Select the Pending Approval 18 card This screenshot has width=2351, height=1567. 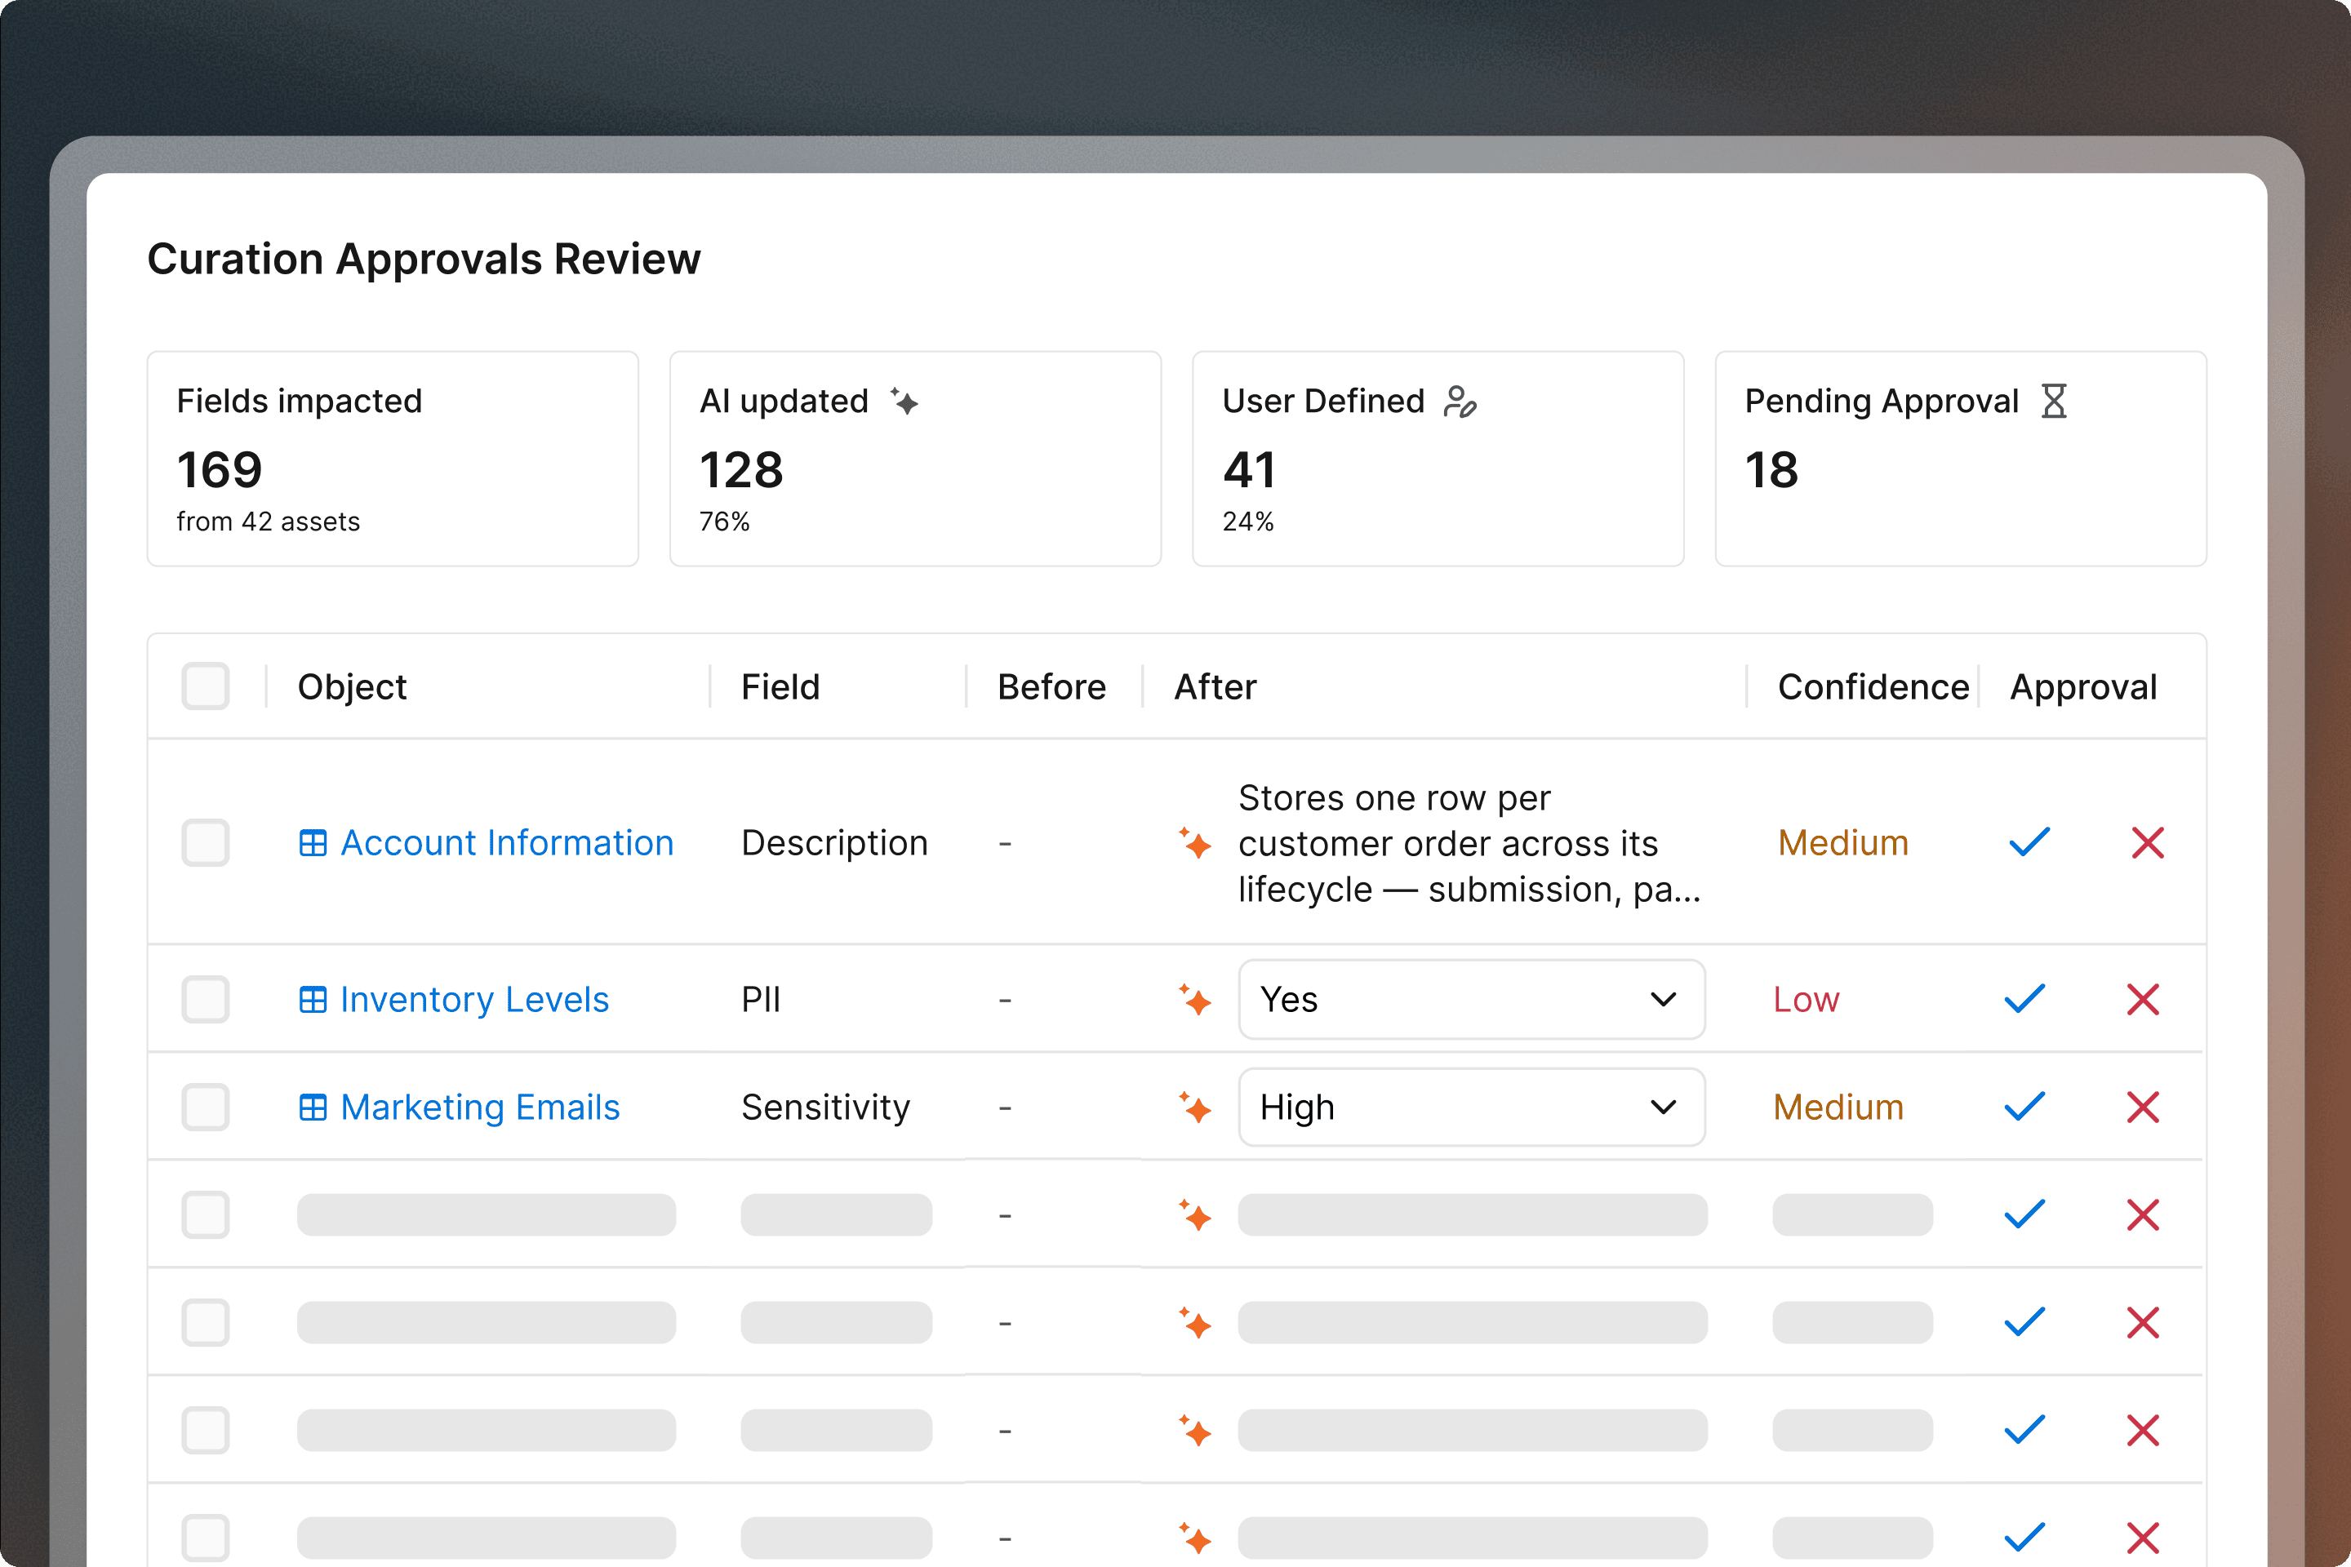click(1961, 459)
